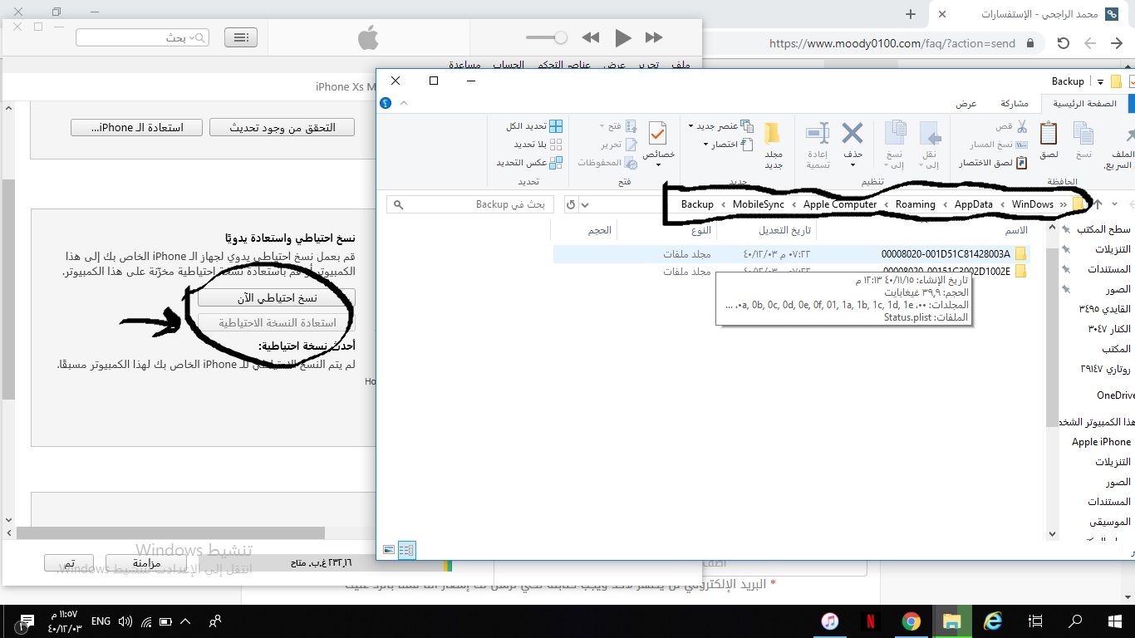Click Chrome icon on the taskbar
This screenshot has height=638, width=1135.
[911, 621]
